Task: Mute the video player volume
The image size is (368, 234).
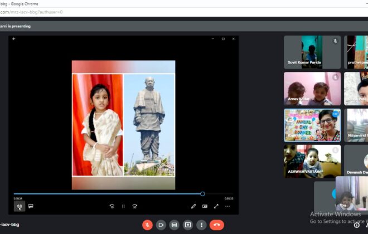Action: click(x=20, y=206)
